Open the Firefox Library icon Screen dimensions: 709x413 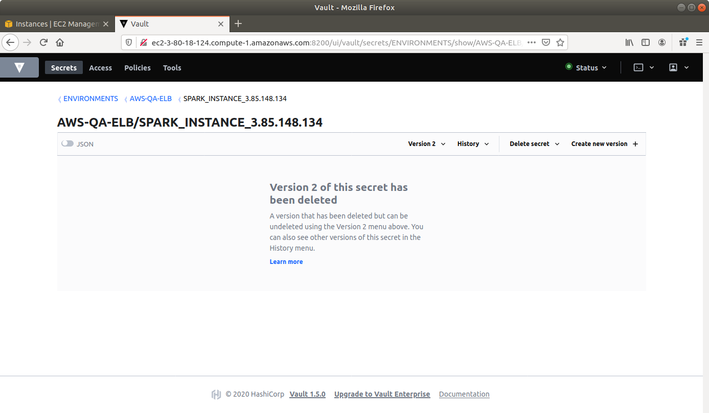[630, 43]
